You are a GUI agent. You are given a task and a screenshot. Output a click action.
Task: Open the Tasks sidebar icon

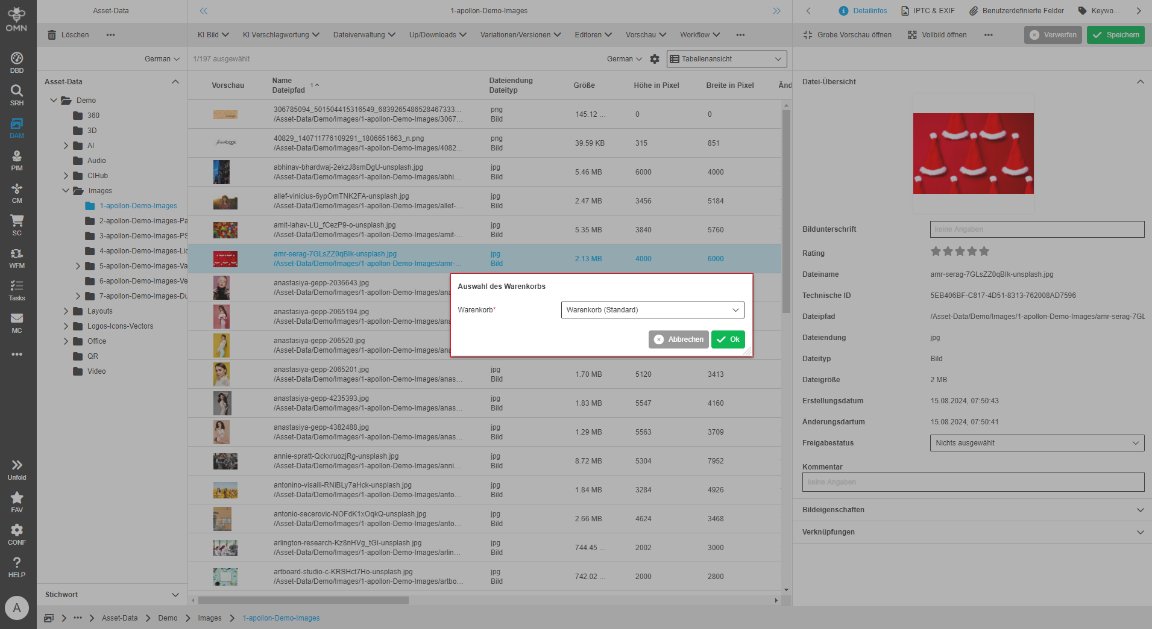coord(17,290)
